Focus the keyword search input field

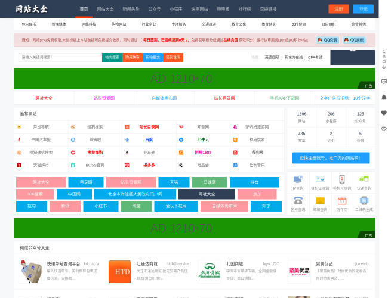point(60,57)
